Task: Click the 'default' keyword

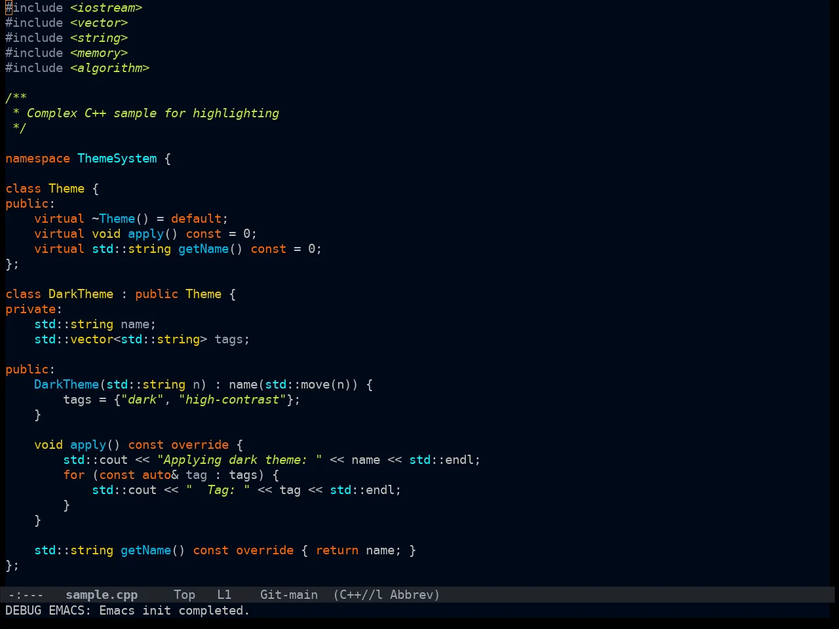Action: [x=196, y=219]
